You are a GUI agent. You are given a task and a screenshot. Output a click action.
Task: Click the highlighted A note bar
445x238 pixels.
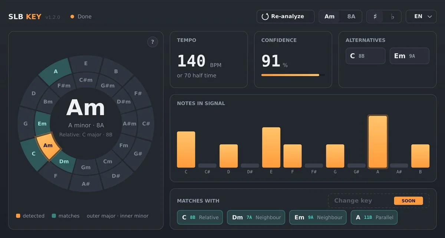tap(378, 142)
